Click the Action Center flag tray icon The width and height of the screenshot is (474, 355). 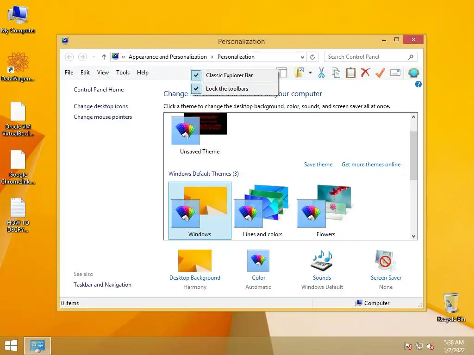(408, 346)
